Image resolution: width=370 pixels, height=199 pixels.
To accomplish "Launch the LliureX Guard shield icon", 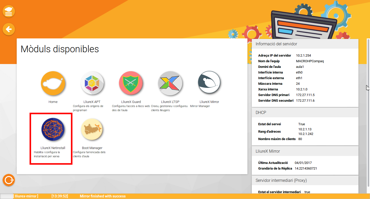I will [x=131, y=83].
